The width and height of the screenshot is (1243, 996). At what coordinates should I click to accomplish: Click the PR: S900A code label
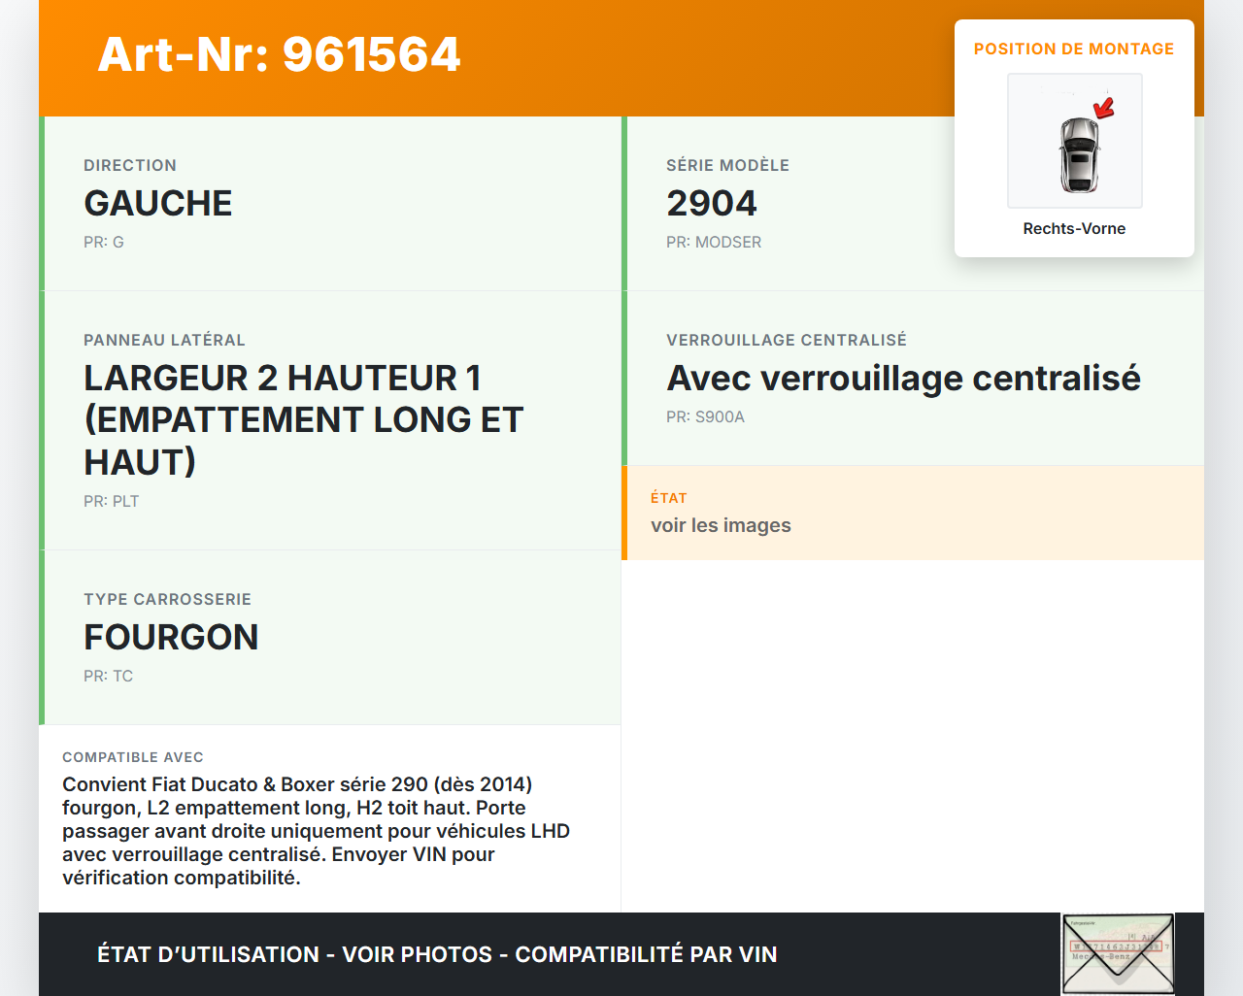705,417
